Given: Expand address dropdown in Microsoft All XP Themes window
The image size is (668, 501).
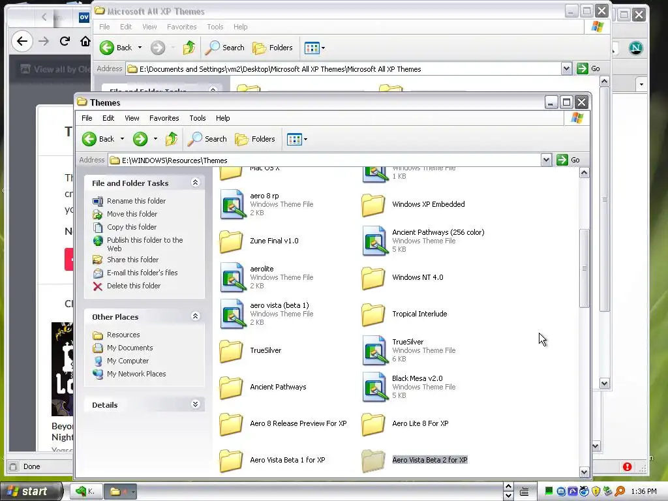Looking at the screenshot, I should click(566, 68).
